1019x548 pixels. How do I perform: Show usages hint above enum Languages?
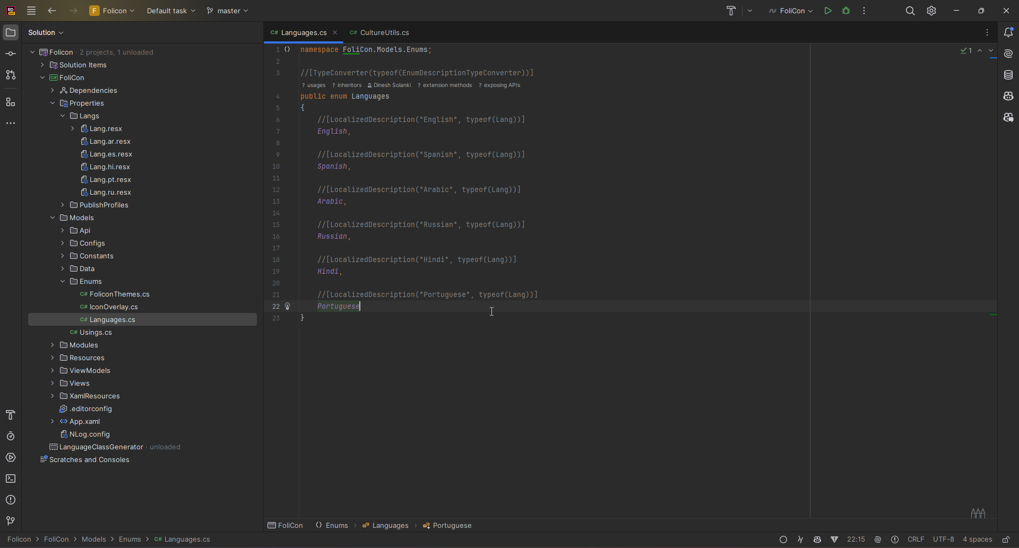click(314, 85)
